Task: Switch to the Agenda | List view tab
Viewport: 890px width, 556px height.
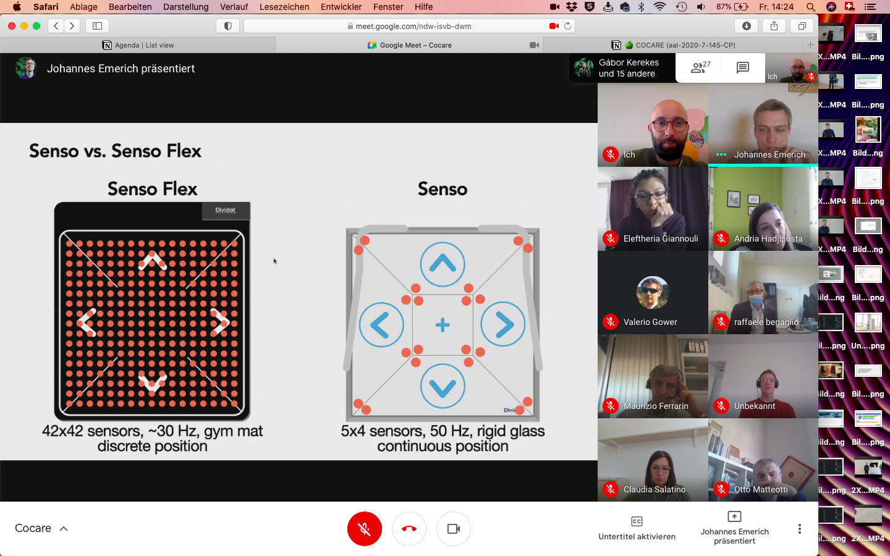Action: (x=138, y=45)
